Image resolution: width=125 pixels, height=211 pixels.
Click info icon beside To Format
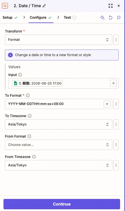pos(28,95)
